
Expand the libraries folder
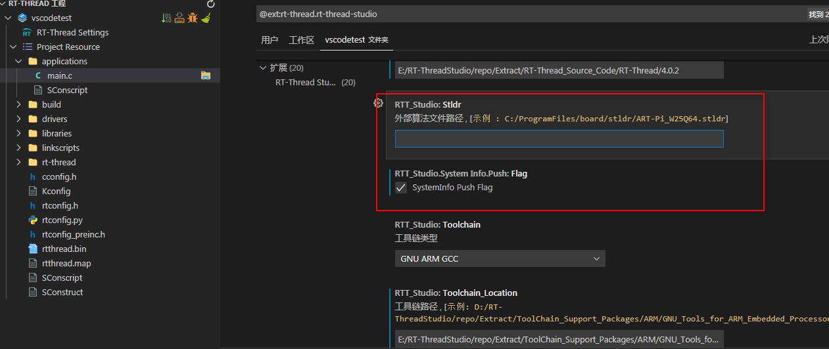(18, 134)
